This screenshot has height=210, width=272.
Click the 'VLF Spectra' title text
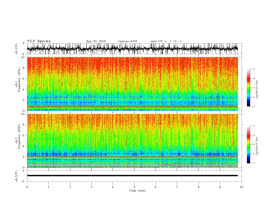(x=39, y=41)
